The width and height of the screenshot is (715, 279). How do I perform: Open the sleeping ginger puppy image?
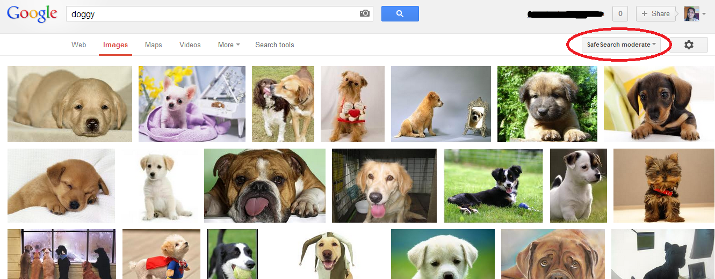pyautogui.click(x=61, y=186)
